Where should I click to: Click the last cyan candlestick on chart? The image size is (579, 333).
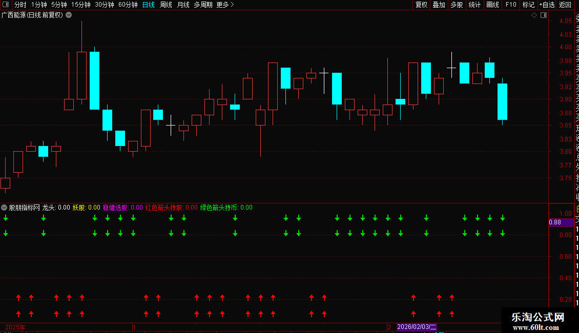(502, 101)
